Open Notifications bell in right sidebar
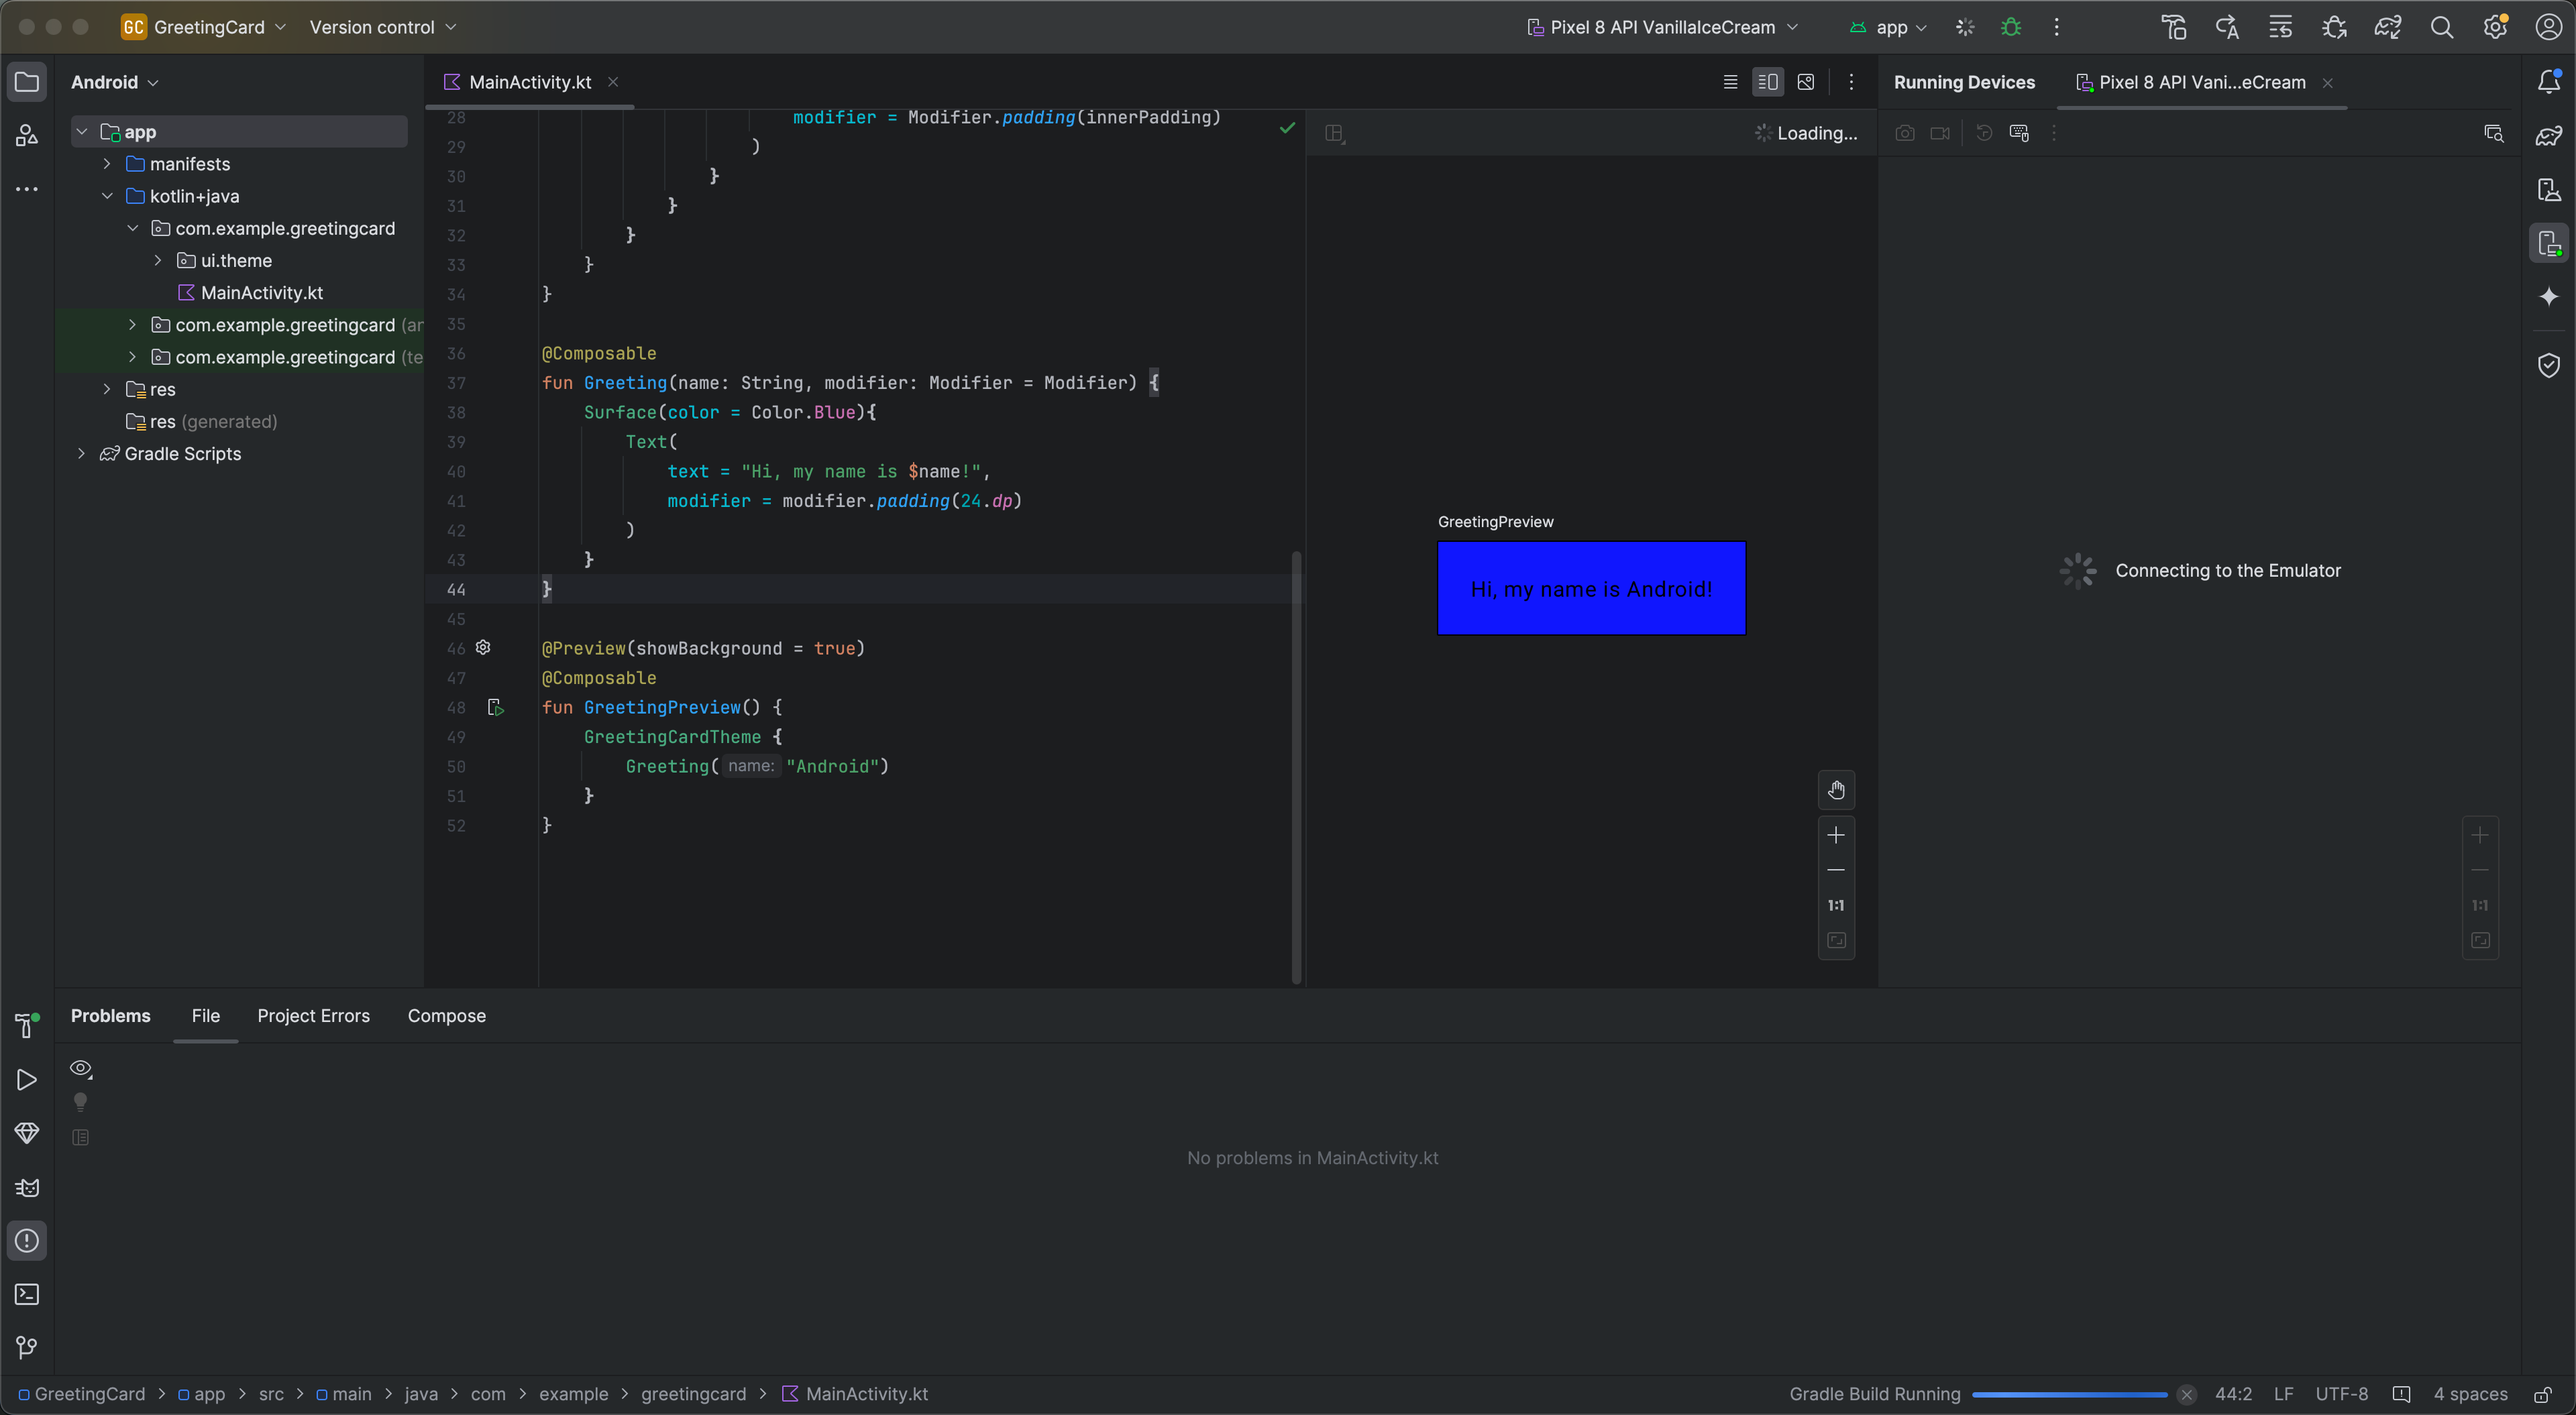2576x1415 pixels. pyautogui.click(x=2549, y=82)
